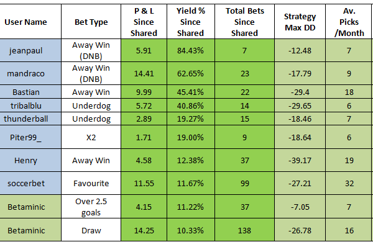The width and height of the screenshot is (373, 247).
Task: Click the Yield % Since Shared header
Action: 191,22
